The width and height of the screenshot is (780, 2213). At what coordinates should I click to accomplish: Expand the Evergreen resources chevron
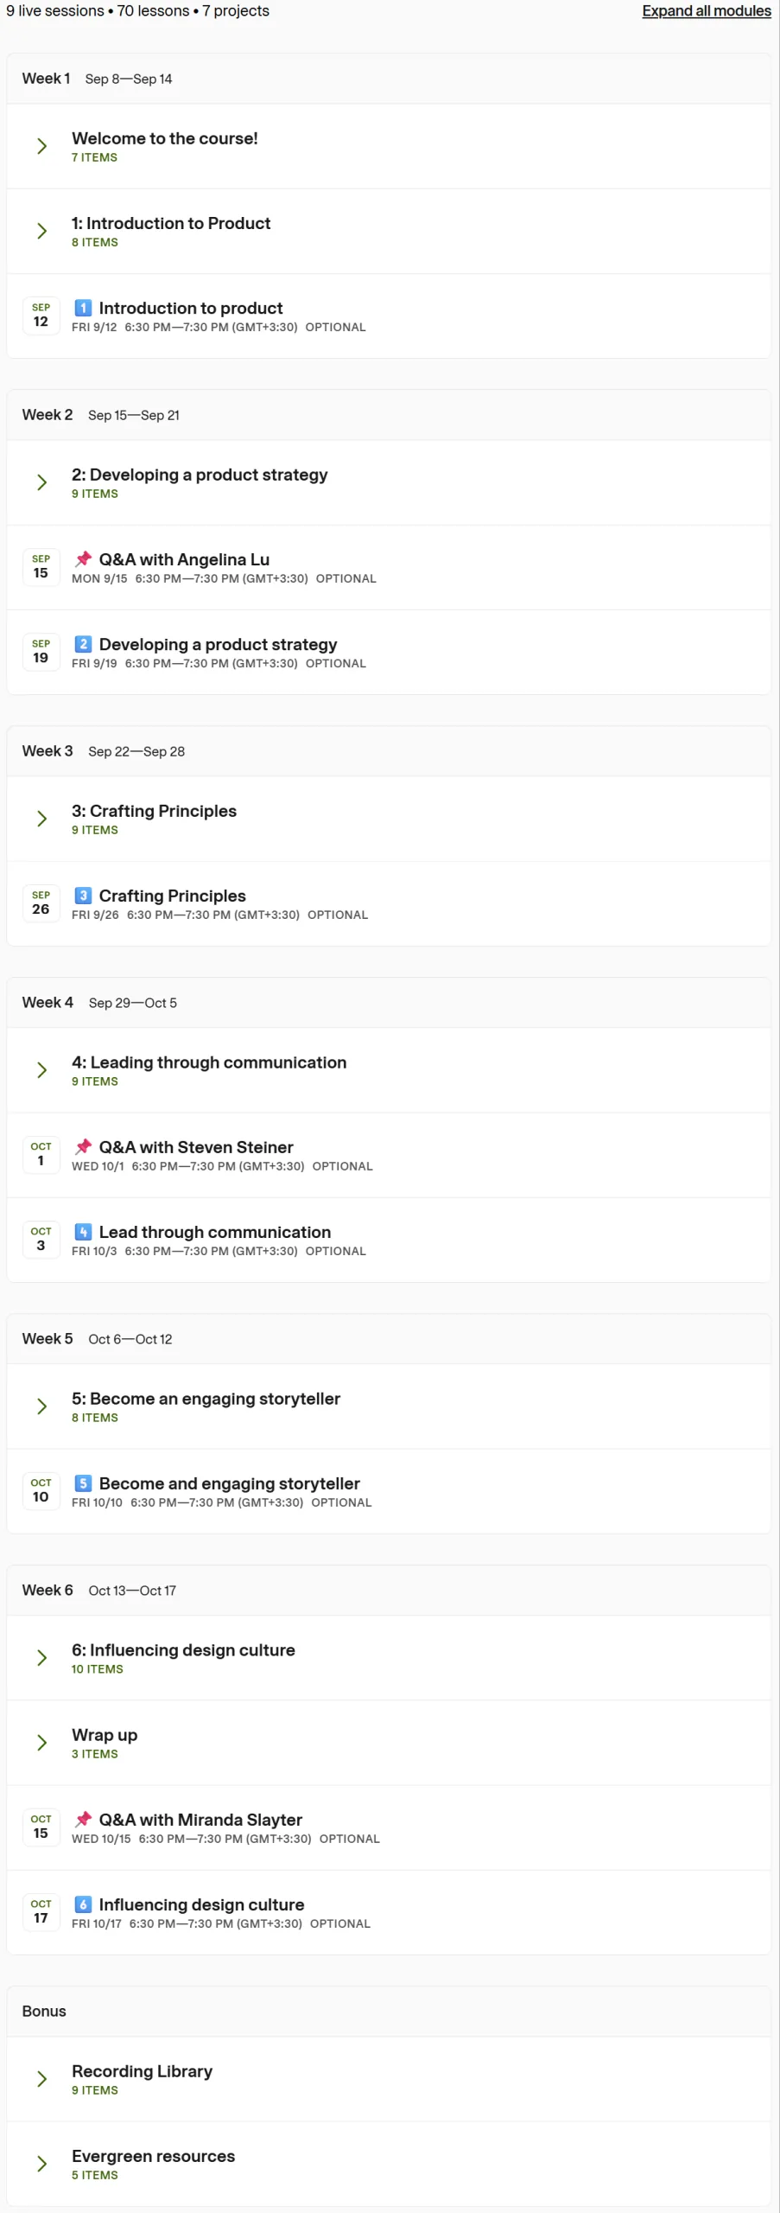(41, 2164)
